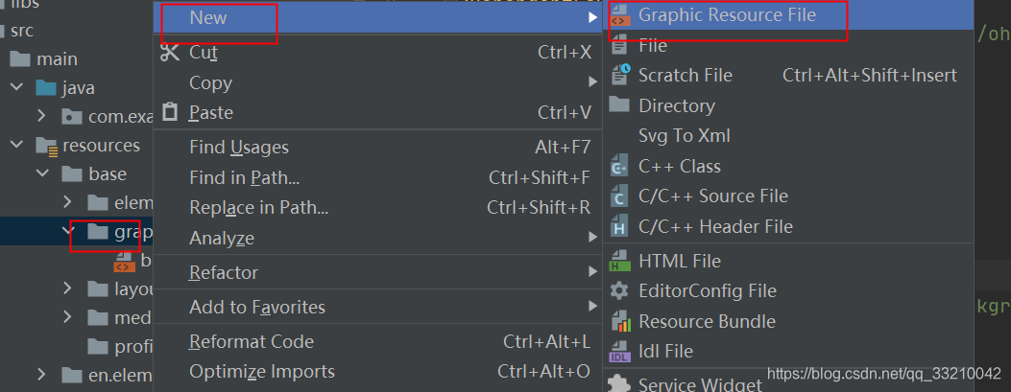Click the xml file icon under graphic folder
The image size is (1011, 392).
click(x=125, y=262)
